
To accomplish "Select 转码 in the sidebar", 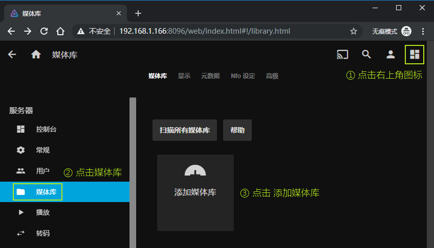I will 43,233.
